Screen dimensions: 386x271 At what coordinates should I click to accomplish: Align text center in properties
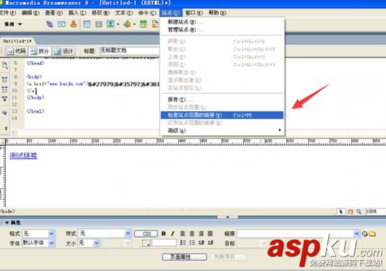point(192,233)
